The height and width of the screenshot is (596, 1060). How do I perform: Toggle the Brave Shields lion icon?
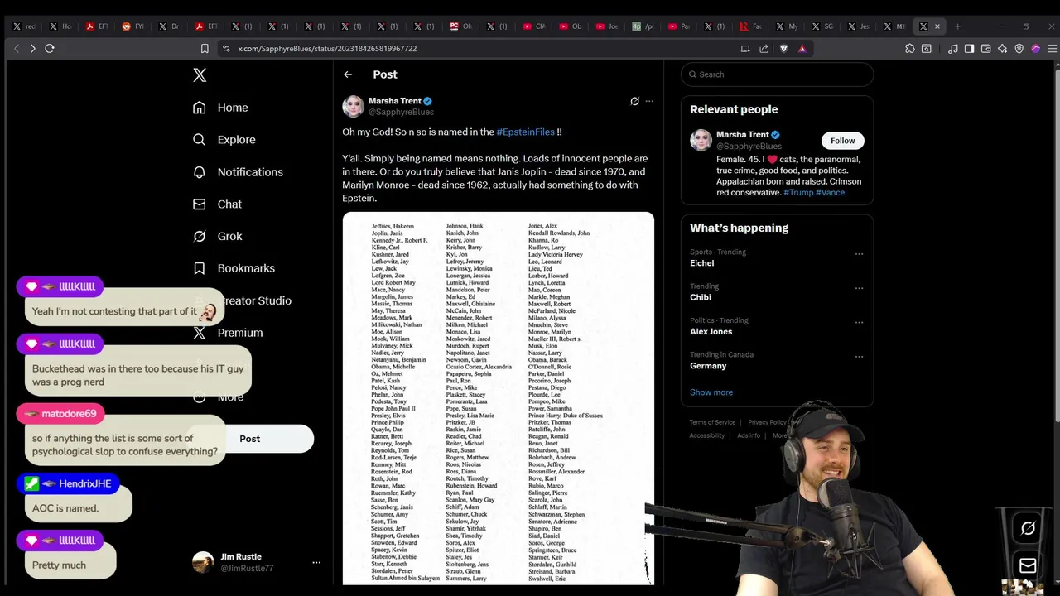click(783, 49)
